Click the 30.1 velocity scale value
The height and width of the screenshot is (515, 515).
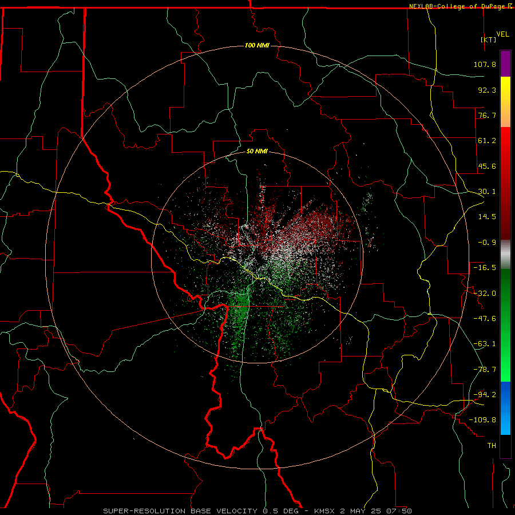[x=487, y=192]
